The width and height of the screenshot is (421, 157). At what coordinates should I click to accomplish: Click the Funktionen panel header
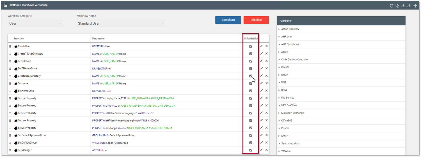[x=341, y=21]
